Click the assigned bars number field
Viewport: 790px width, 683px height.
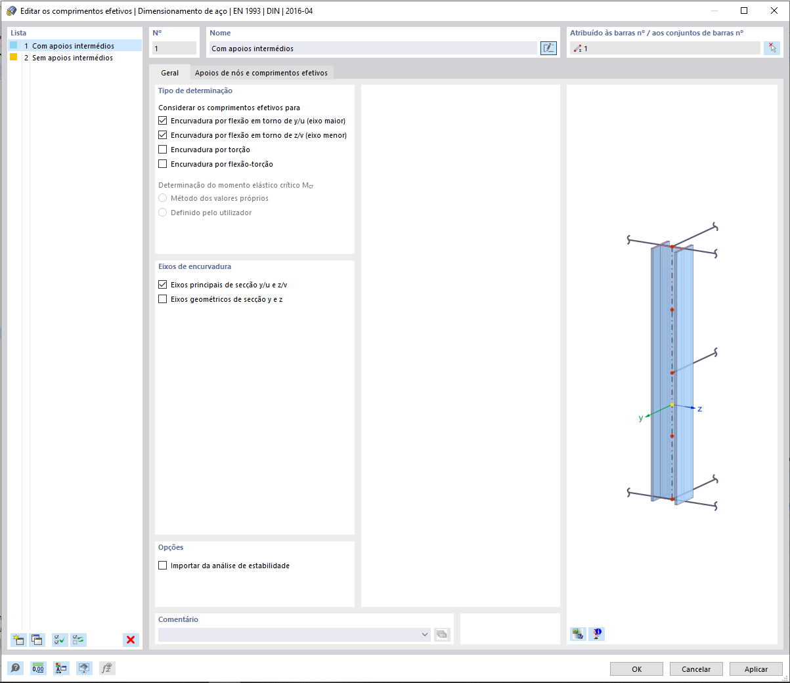[665, 49]
